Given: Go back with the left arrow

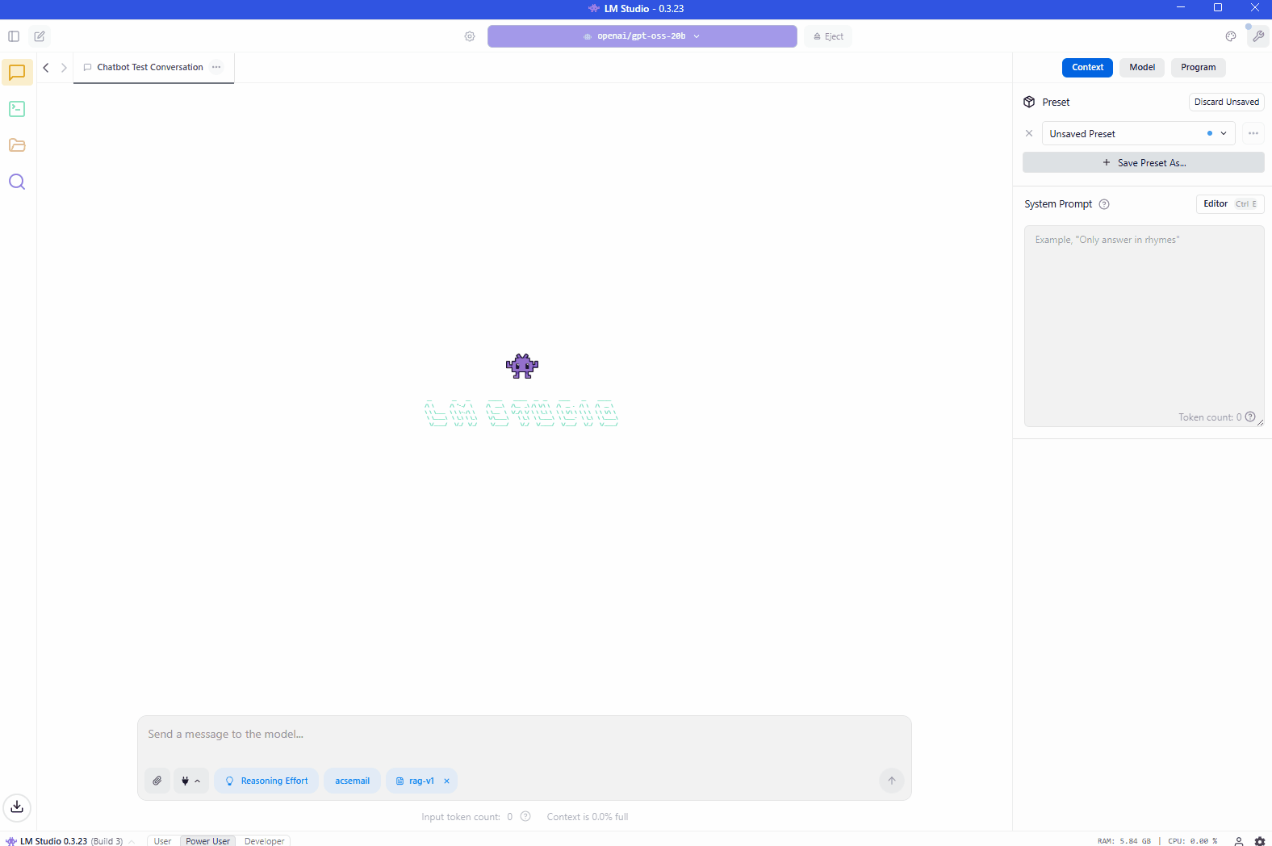Looking at the screenshot, I should [x=46, y=68].
